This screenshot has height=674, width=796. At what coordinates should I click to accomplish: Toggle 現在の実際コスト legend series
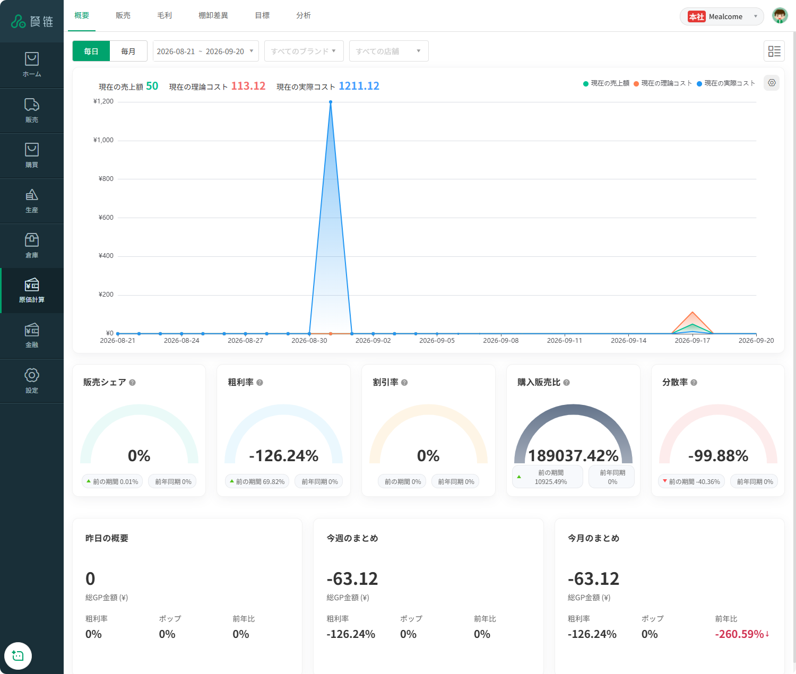click(x=726, y=83)
